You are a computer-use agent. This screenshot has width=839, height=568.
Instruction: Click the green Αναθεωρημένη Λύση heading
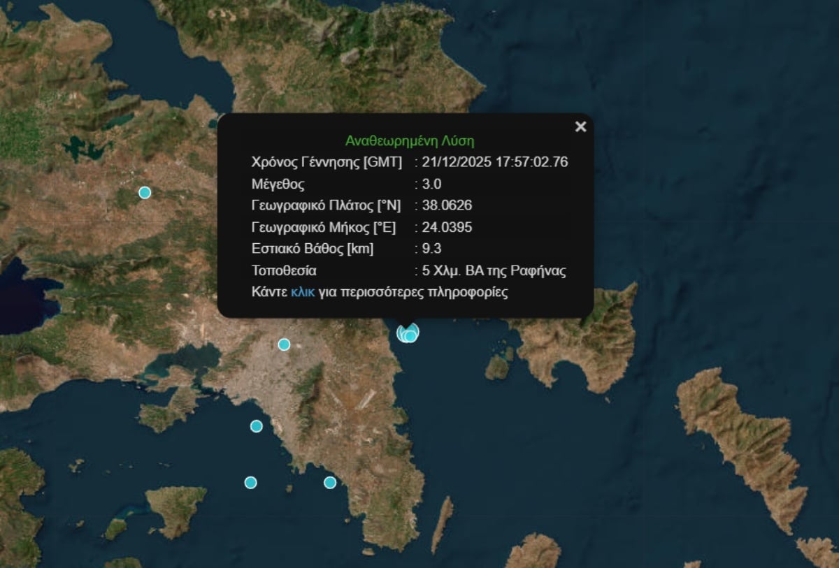(409, 140)
